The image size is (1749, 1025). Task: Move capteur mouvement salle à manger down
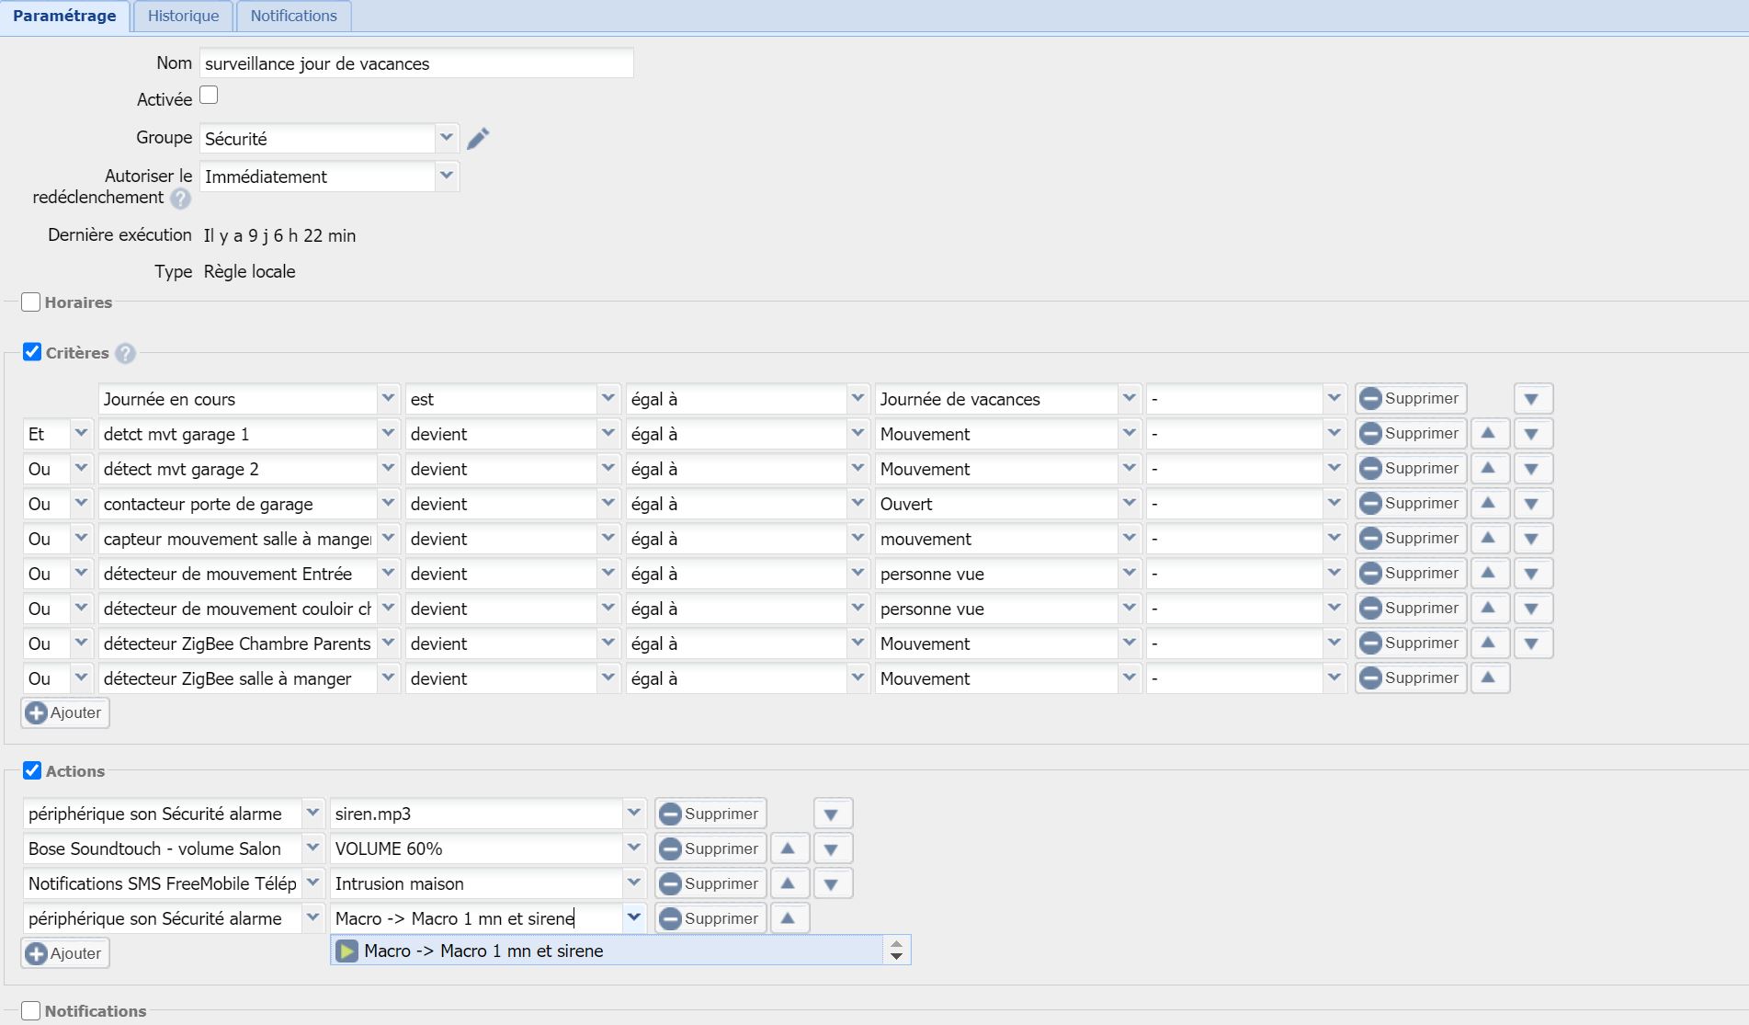(1532, 539)
